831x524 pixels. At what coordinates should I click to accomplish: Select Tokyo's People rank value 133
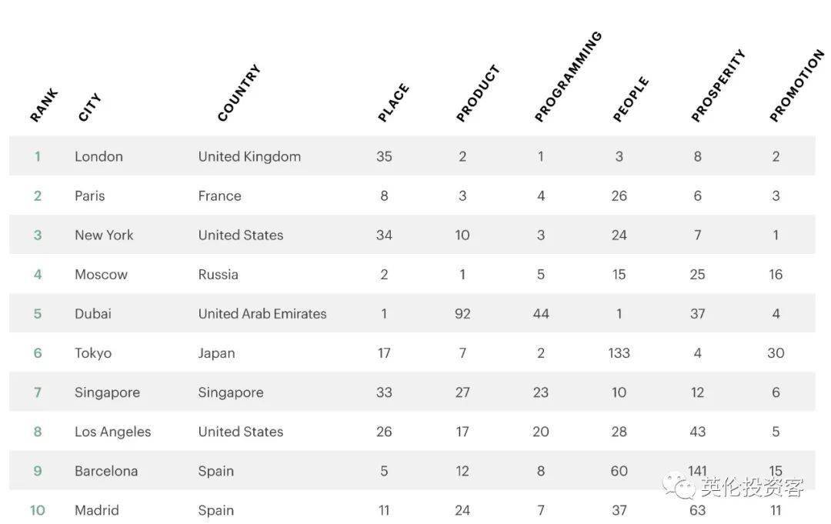619,353
